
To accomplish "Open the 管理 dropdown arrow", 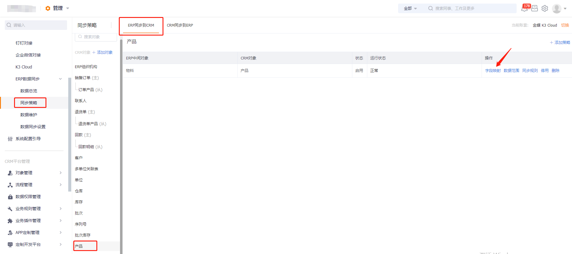I will 68,8.
